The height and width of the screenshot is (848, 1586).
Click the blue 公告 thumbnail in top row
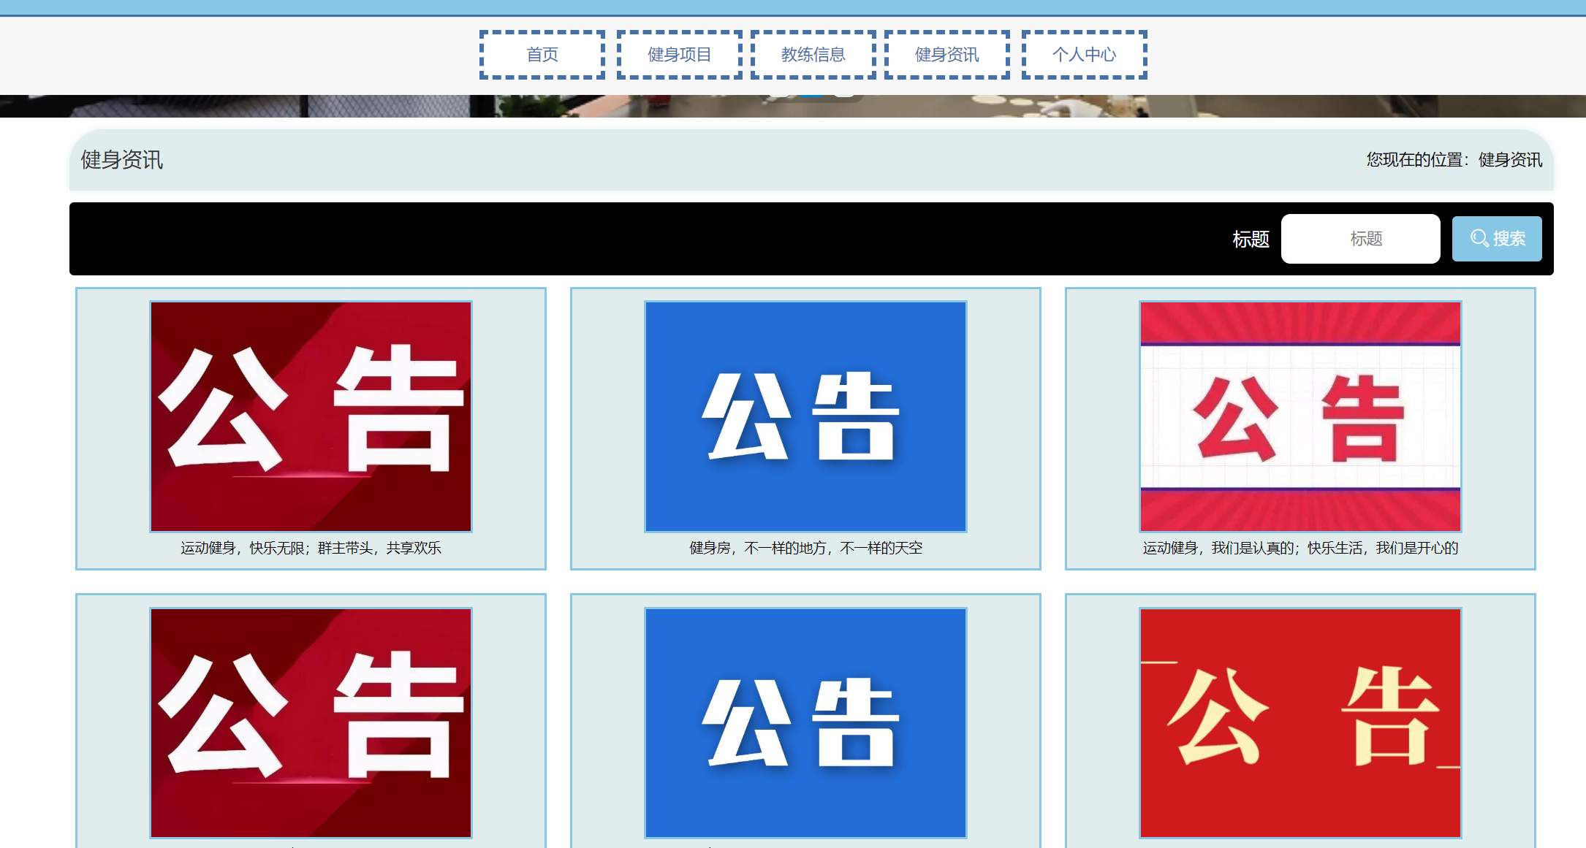point(805,416)
